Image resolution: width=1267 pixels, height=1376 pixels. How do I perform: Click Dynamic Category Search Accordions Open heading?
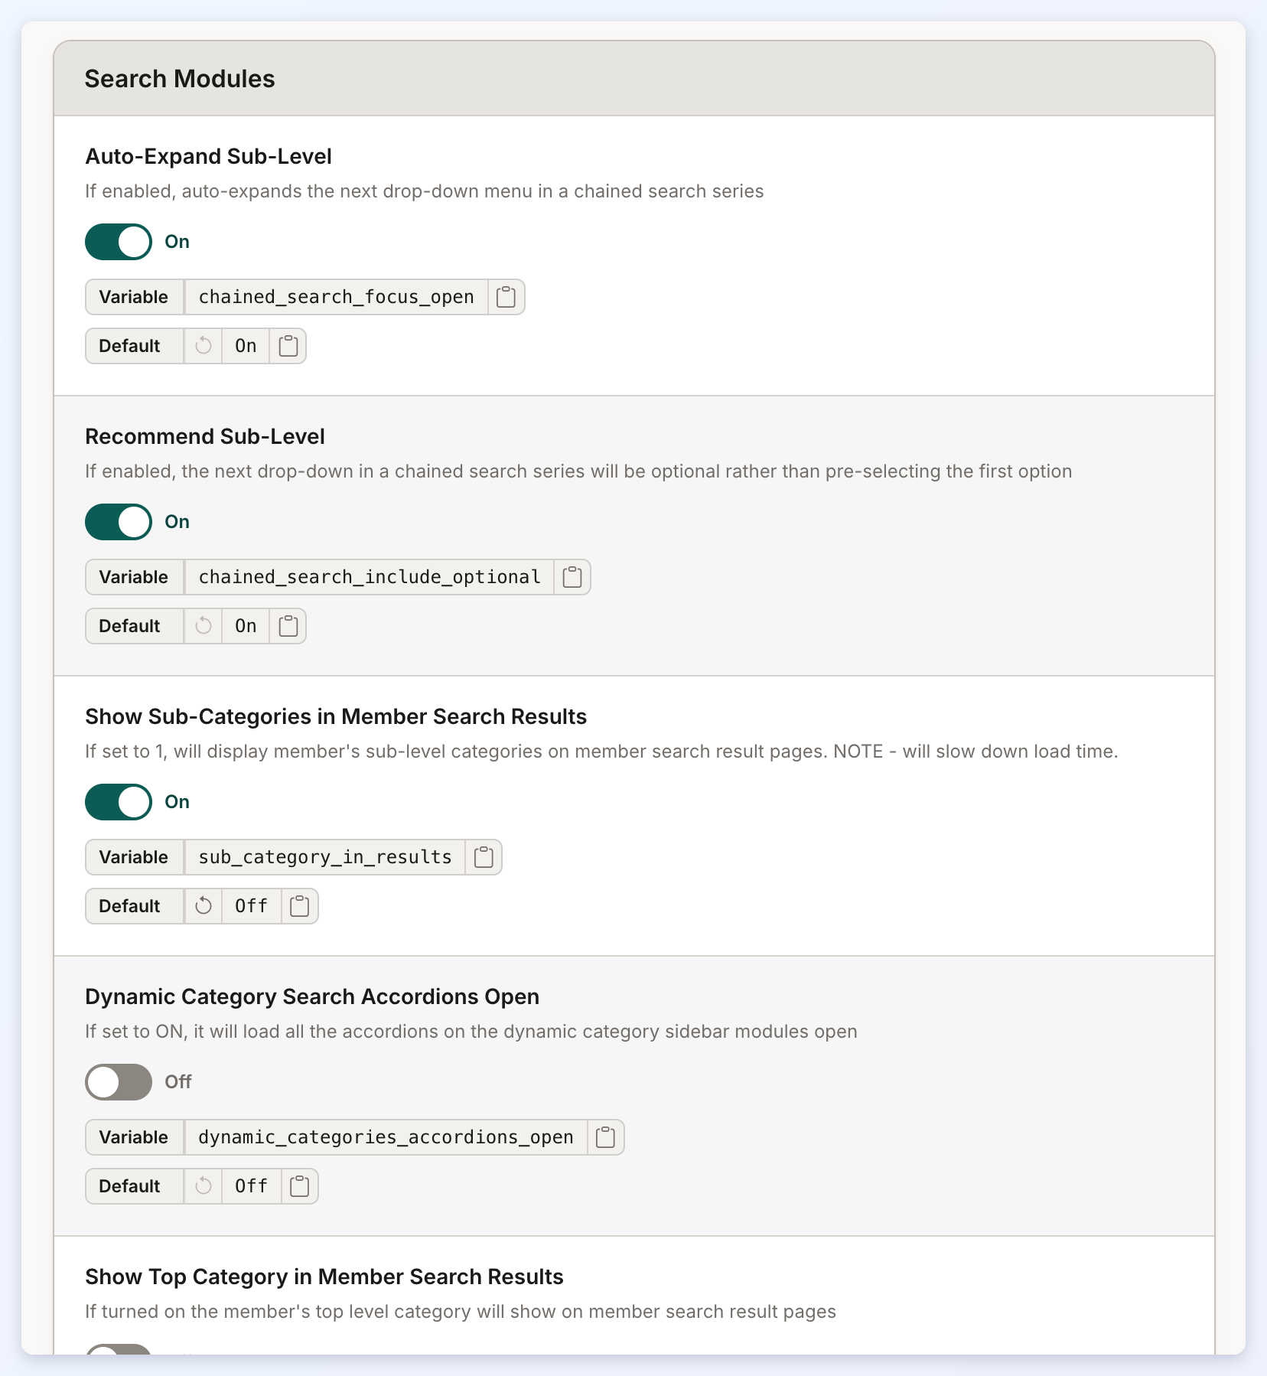click(312, 996)
